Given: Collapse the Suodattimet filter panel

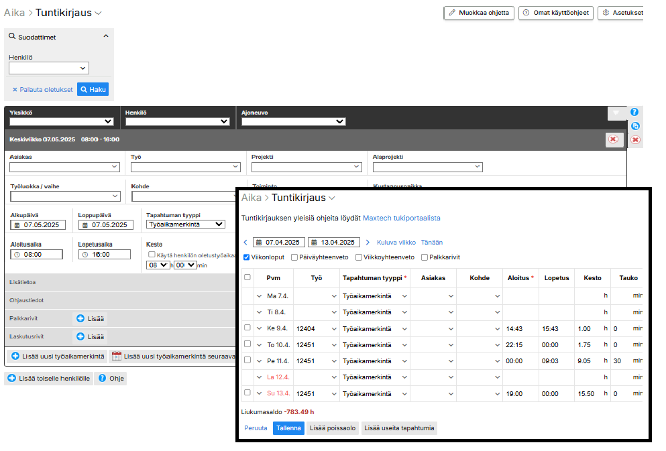Looking at the screenshot, I should (105, 37).
